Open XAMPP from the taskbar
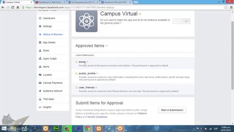 tap(99, 129)
